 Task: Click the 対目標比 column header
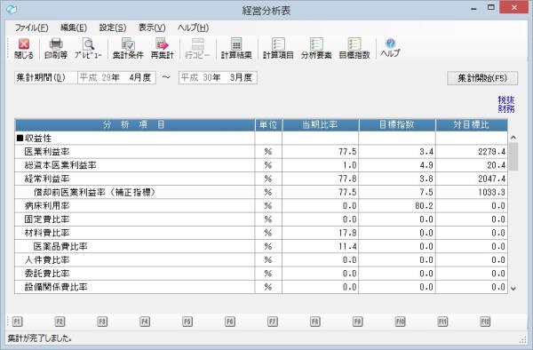(x=472, y=124)
